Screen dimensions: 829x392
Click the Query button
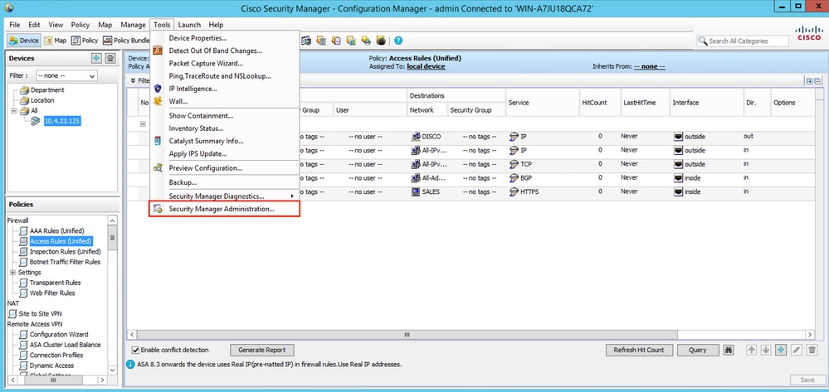coord(698,350)
